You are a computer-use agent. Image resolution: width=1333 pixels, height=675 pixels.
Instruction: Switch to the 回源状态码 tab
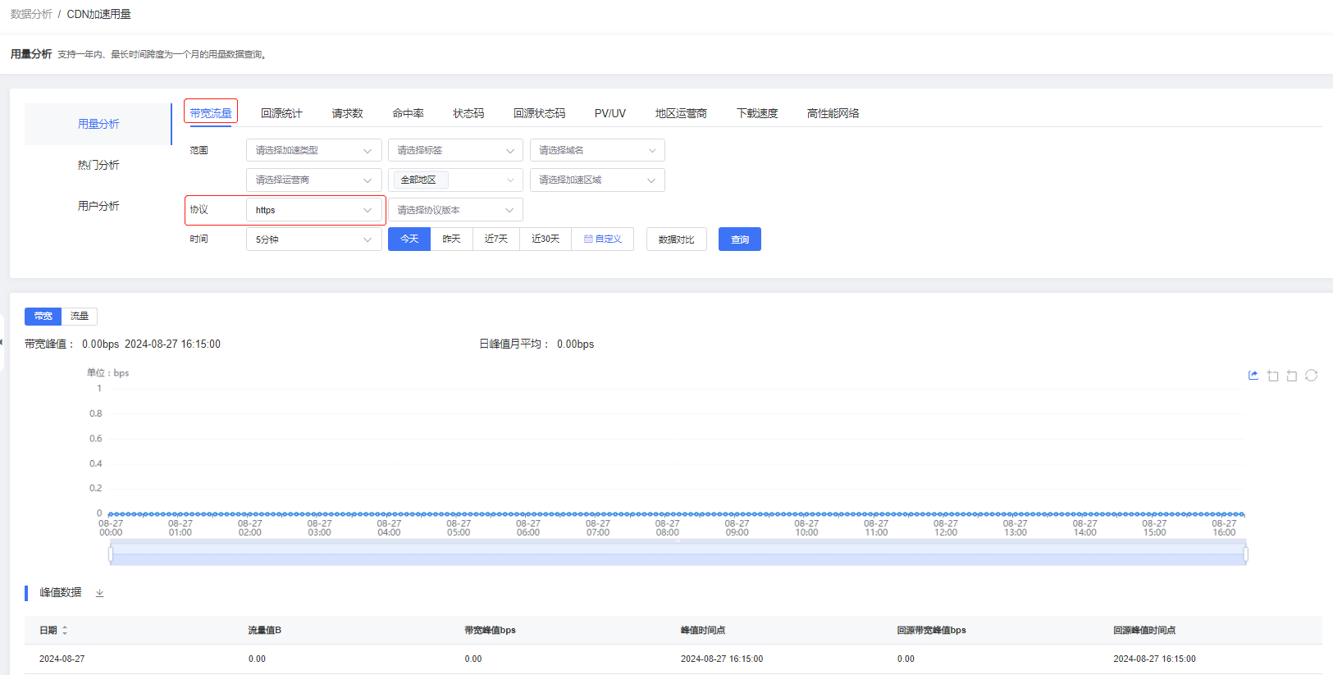click(539, 113)
